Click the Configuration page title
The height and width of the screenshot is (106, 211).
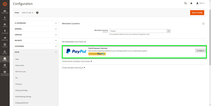click(x=23, y=4)
